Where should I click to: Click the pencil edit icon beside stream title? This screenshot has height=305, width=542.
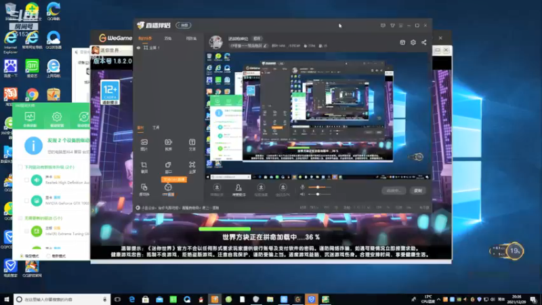click(265, 45)
